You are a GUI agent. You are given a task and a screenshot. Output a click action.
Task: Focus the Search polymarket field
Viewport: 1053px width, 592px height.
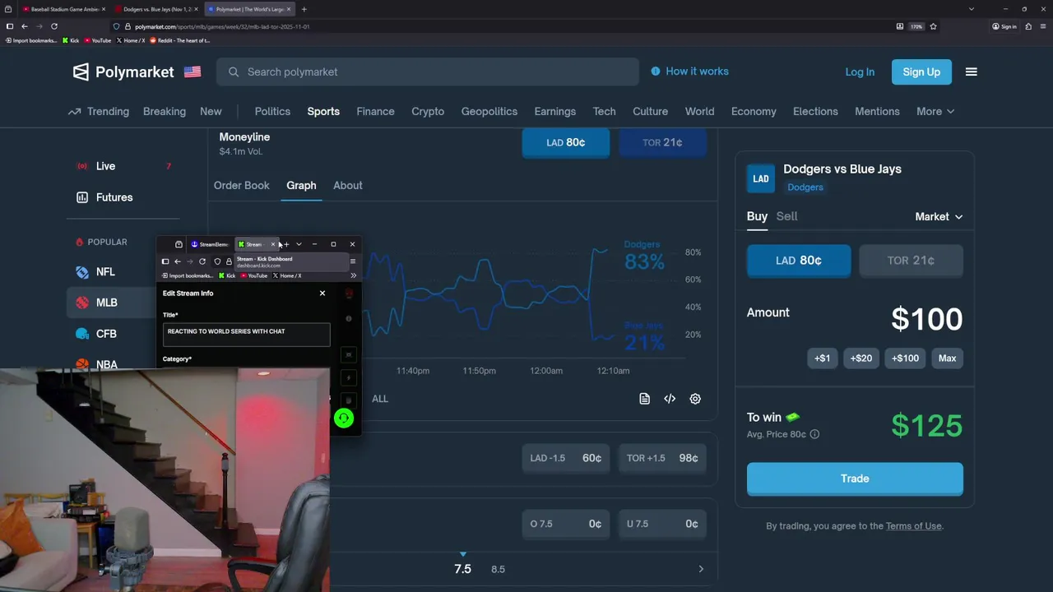[428, 72]
